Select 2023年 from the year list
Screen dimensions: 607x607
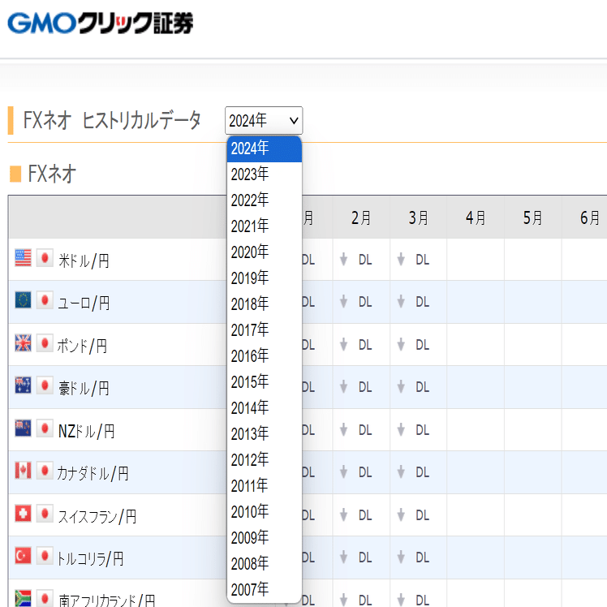[x=265, y=174]
